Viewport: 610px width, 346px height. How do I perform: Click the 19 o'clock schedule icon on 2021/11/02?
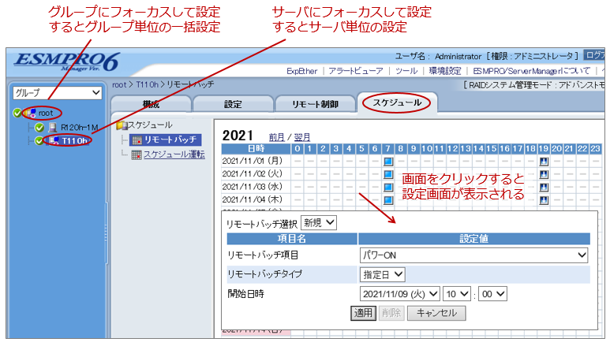coord(544,174)
